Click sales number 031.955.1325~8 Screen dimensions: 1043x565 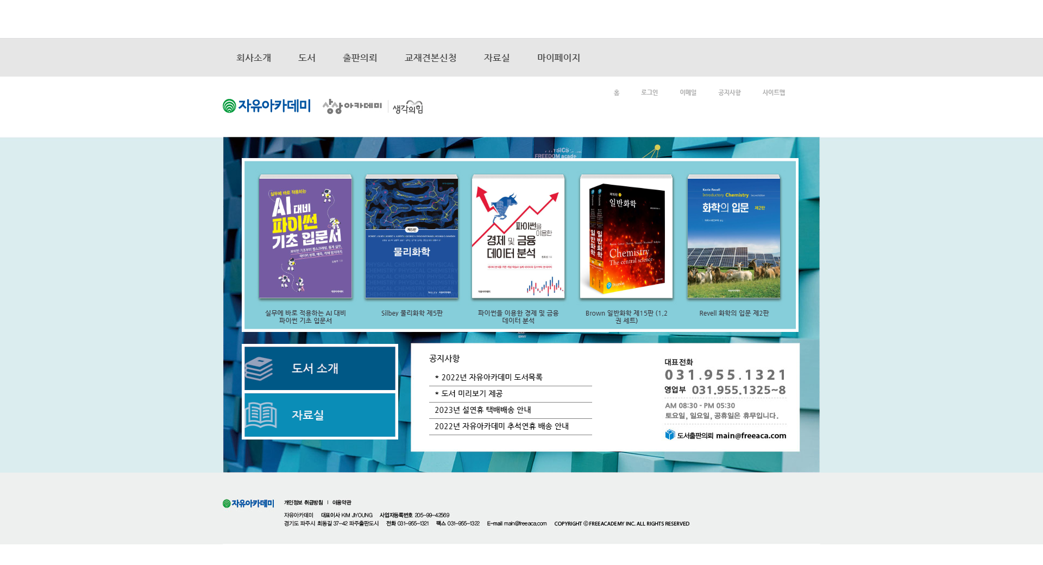(739, 390)
